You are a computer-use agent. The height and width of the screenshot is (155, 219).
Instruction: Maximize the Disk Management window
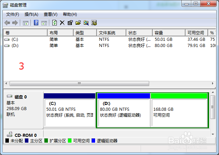(196, 4)
